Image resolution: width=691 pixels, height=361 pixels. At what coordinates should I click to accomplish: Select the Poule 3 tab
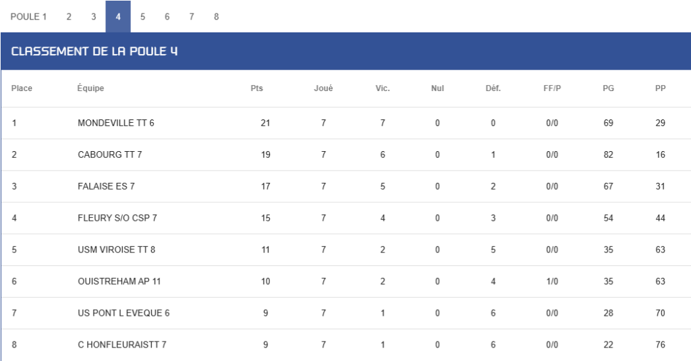[93, 17]
